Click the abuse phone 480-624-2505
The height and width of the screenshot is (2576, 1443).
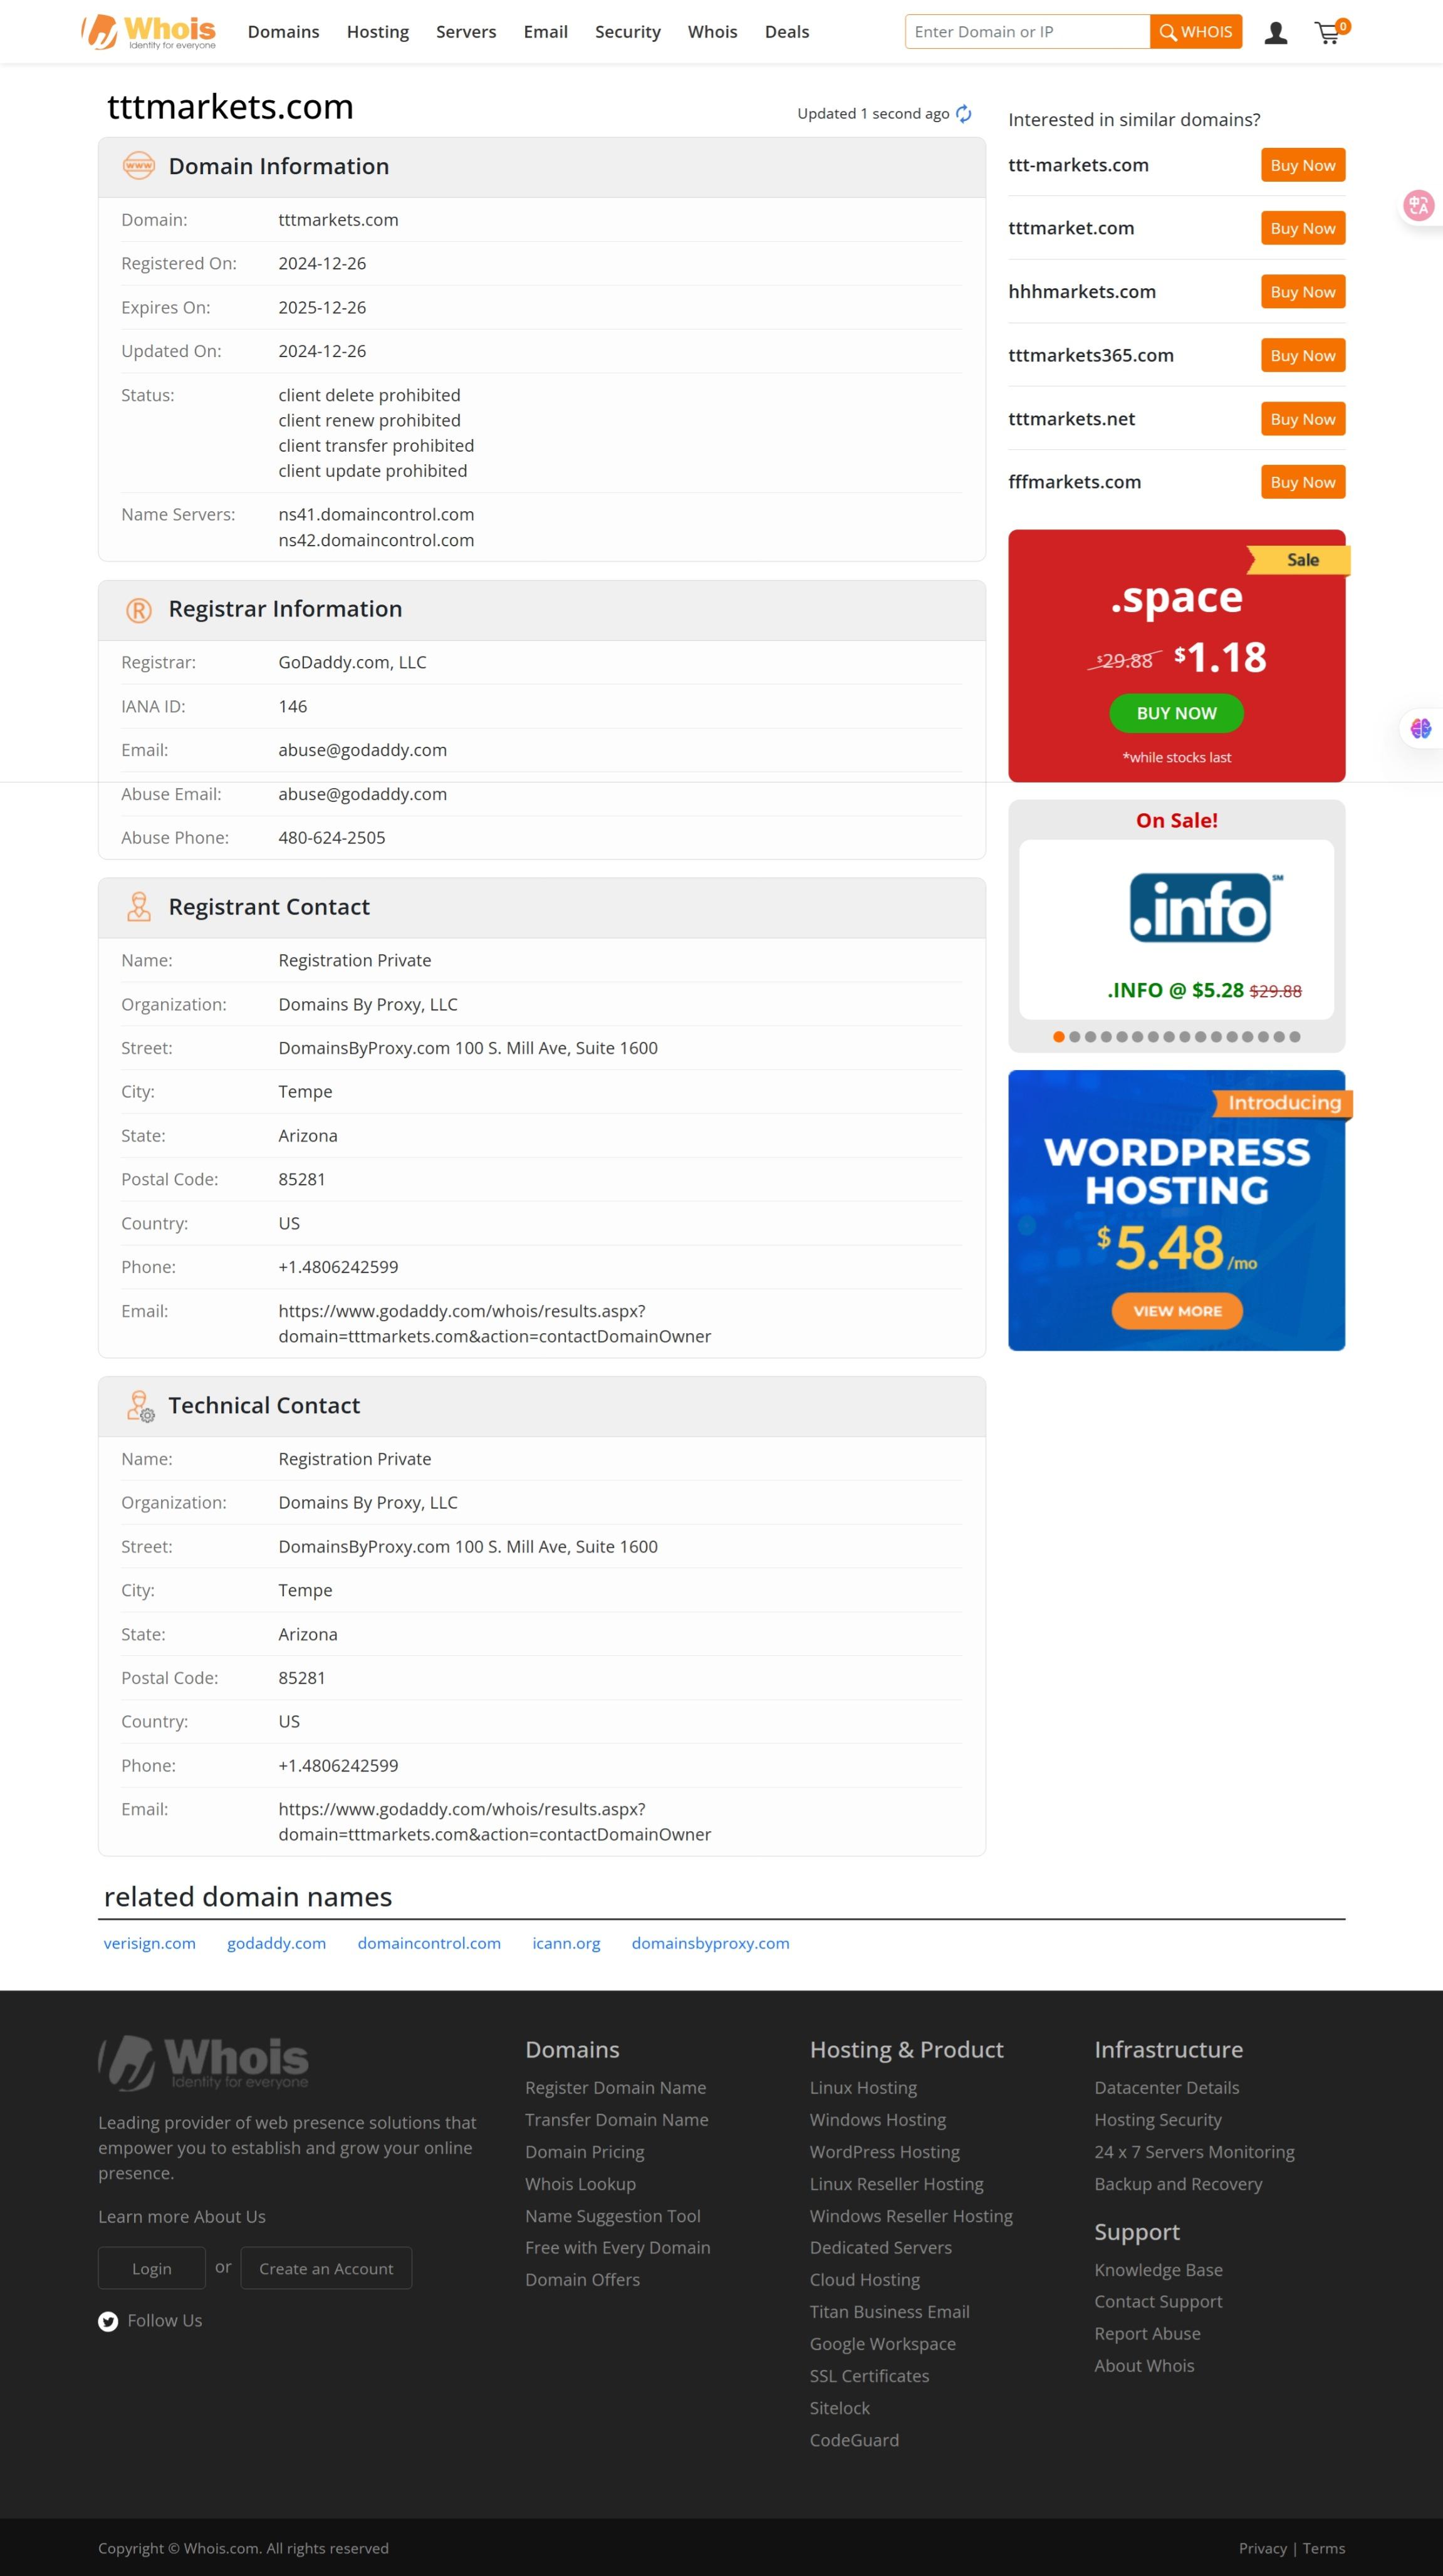332,838
